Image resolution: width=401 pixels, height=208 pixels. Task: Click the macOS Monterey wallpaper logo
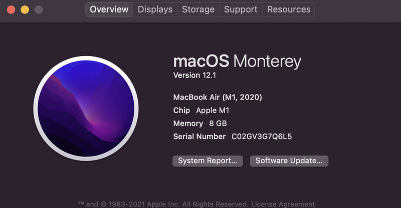86,108
